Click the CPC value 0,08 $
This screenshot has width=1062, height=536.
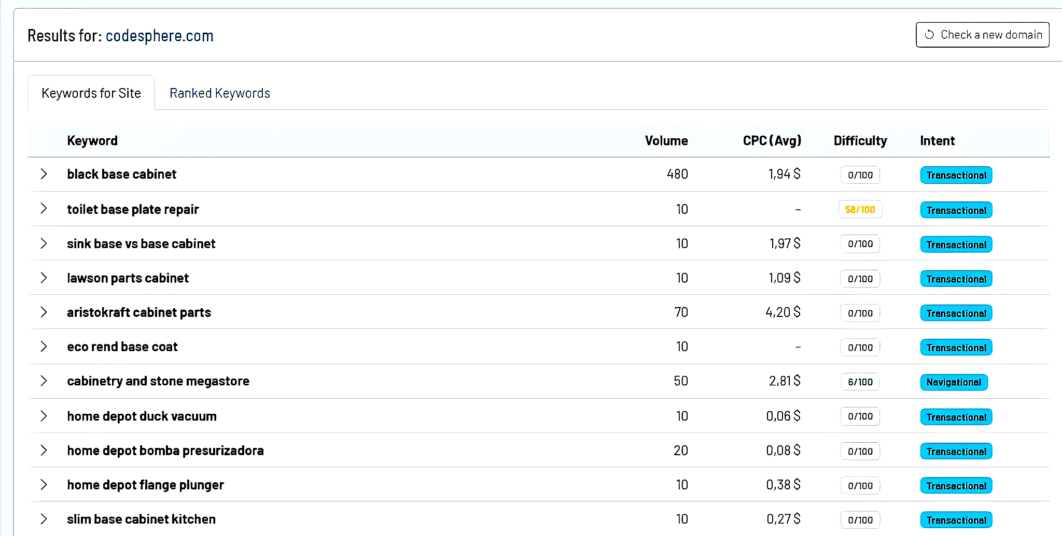pos(783,451)
